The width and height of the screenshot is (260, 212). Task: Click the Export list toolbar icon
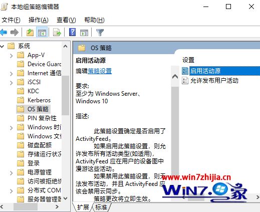click(57, 32)
